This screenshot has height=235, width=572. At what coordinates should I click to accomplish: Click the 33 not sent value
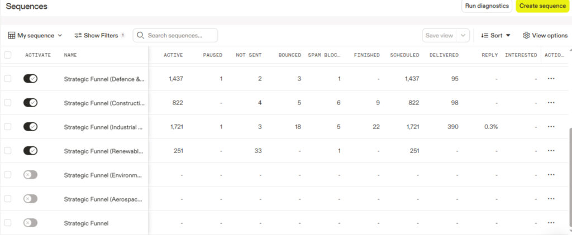(258, 151)
